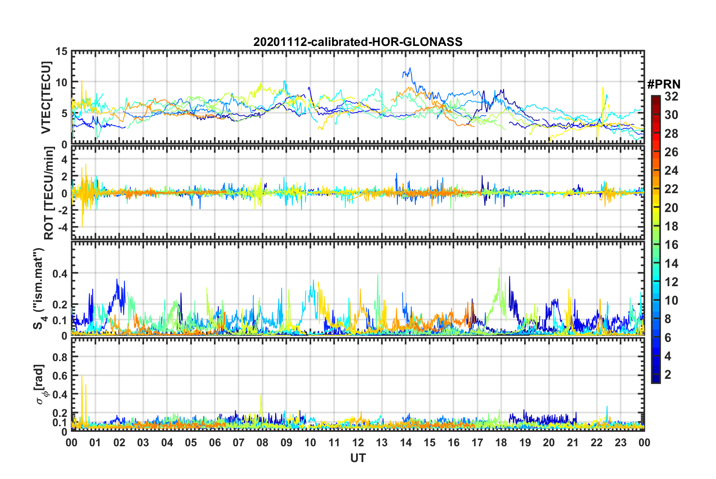This screenshot has height=479, width=716.
Task: Click colorbar tick label 26
Action: click(671, 152)
